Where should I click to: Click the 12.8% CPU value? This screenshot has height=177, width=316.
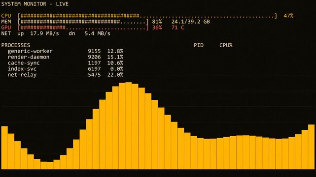click(115, 51)
